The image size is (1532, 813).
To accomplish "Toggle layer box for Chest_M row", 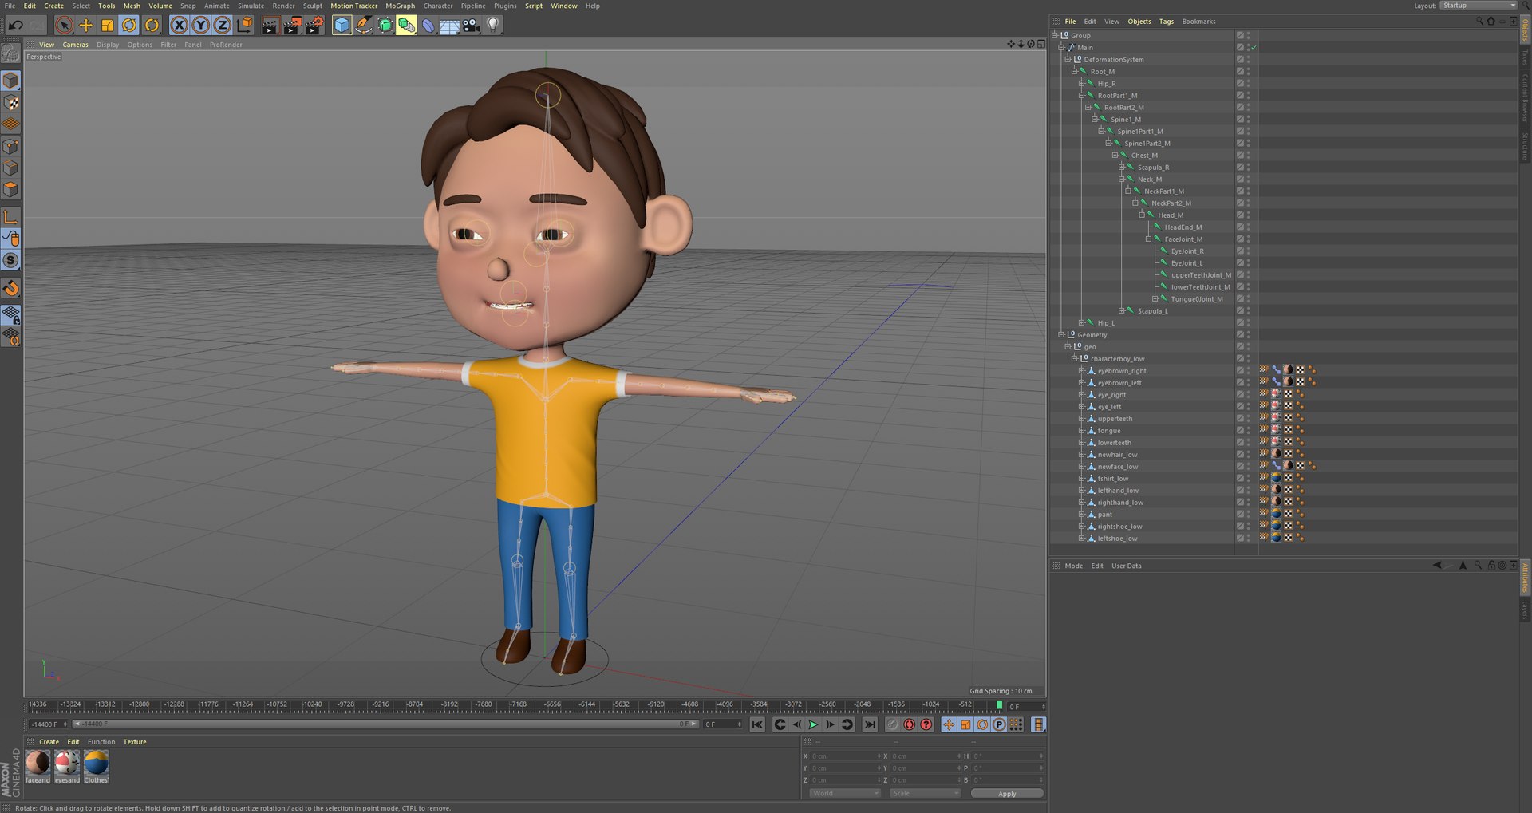I will coord(1240,155).
